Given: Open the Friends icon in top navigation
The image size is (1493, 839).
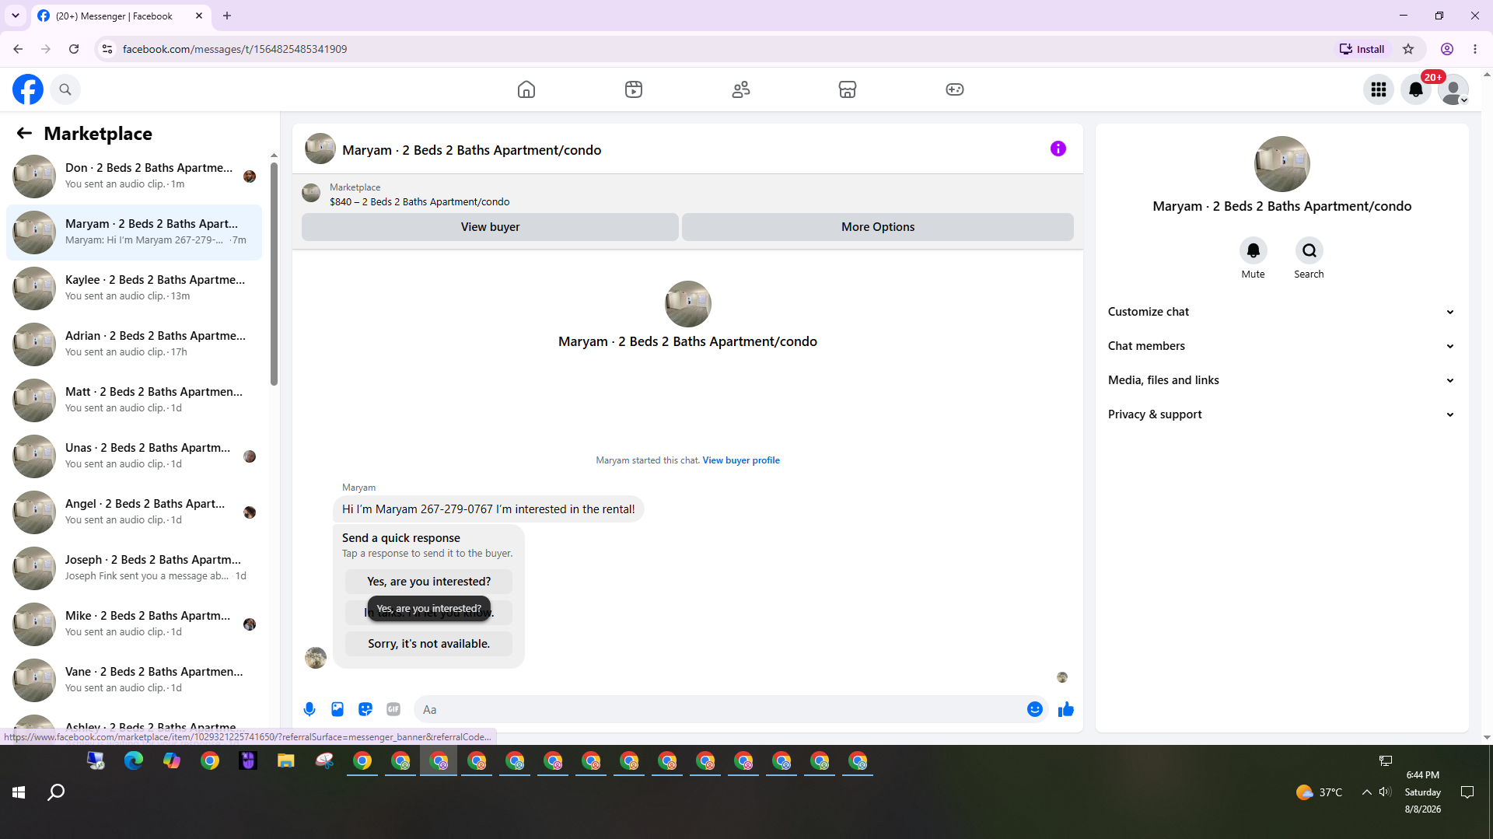Looking at the screenshot, I should pyautogui.click(x=741, y=89).
